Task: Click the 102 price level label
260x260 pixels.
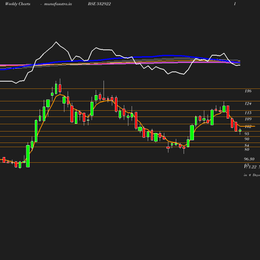Action: (x=248, y=126)
